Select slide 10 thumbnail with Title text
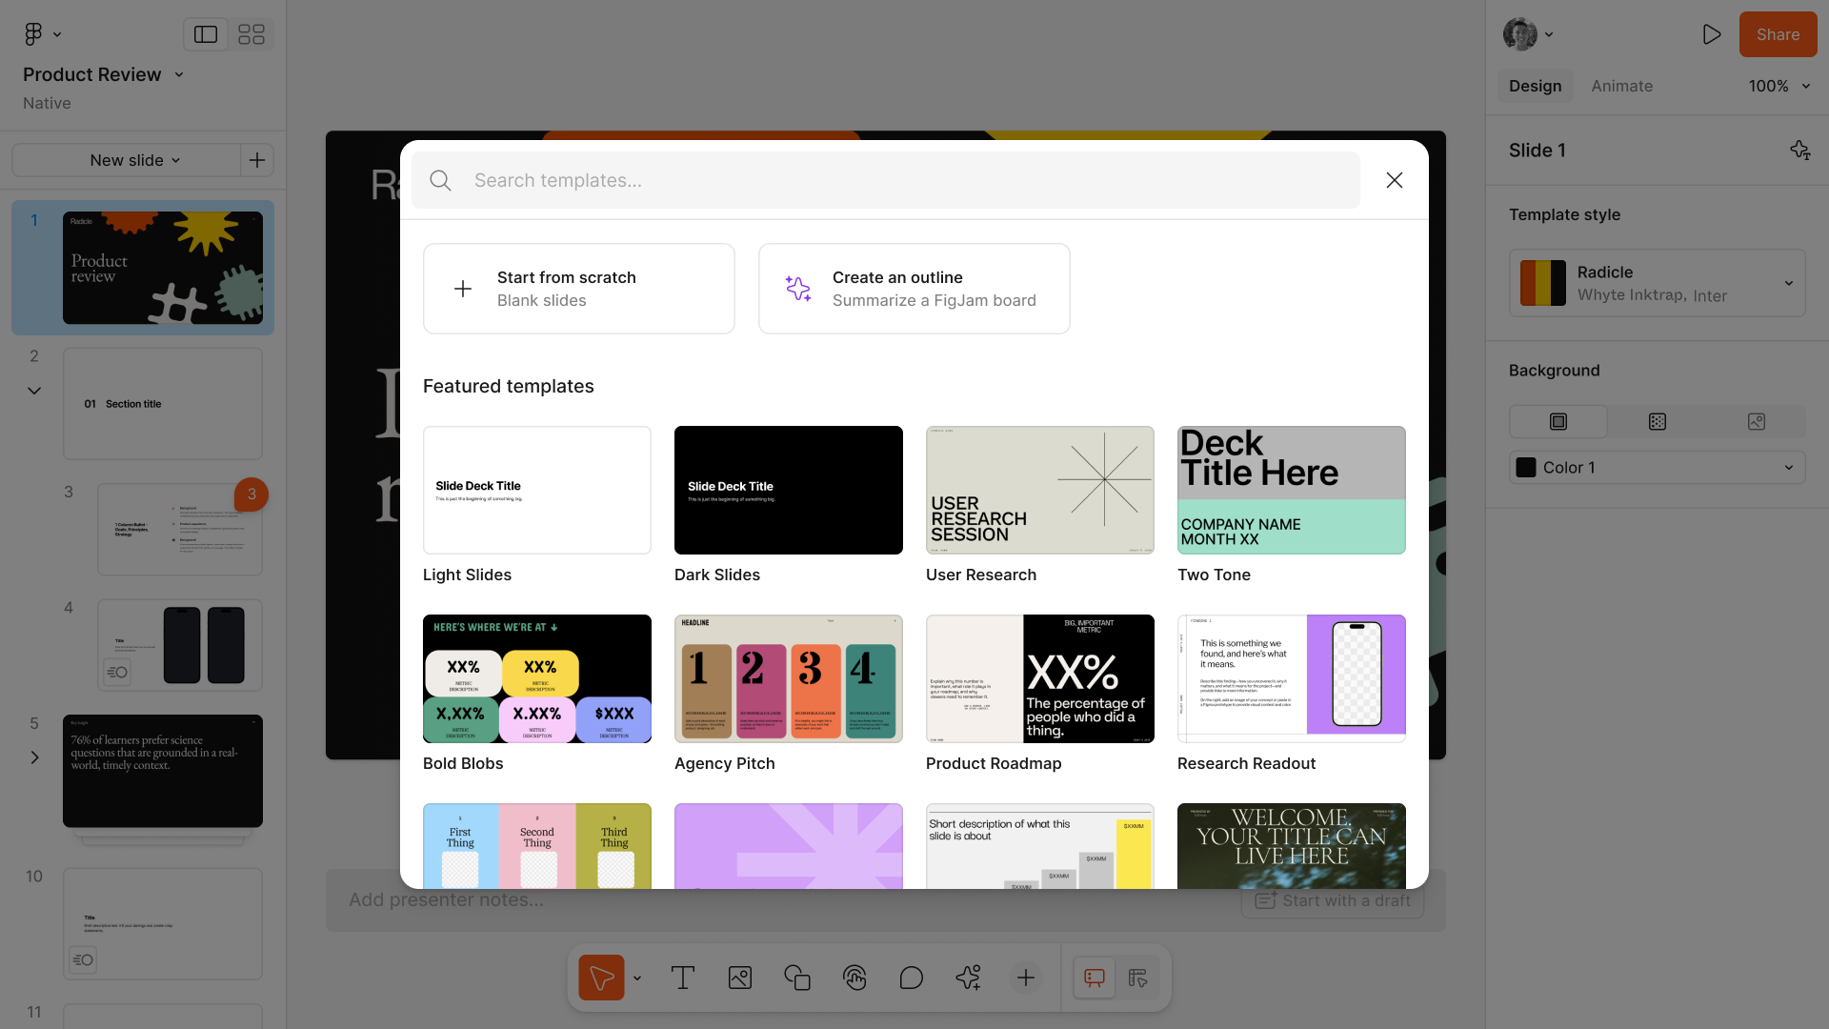 pos(163,924)
